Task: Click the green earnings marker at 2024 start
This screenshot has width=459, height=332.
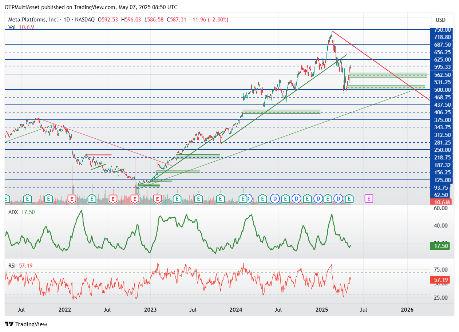Action: pyautogui.click(x=243, y=198)
